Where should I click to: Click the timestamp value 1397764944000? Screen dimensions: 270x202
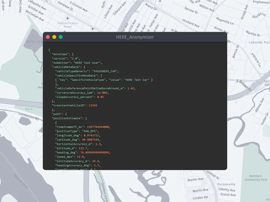click(98, 127)
